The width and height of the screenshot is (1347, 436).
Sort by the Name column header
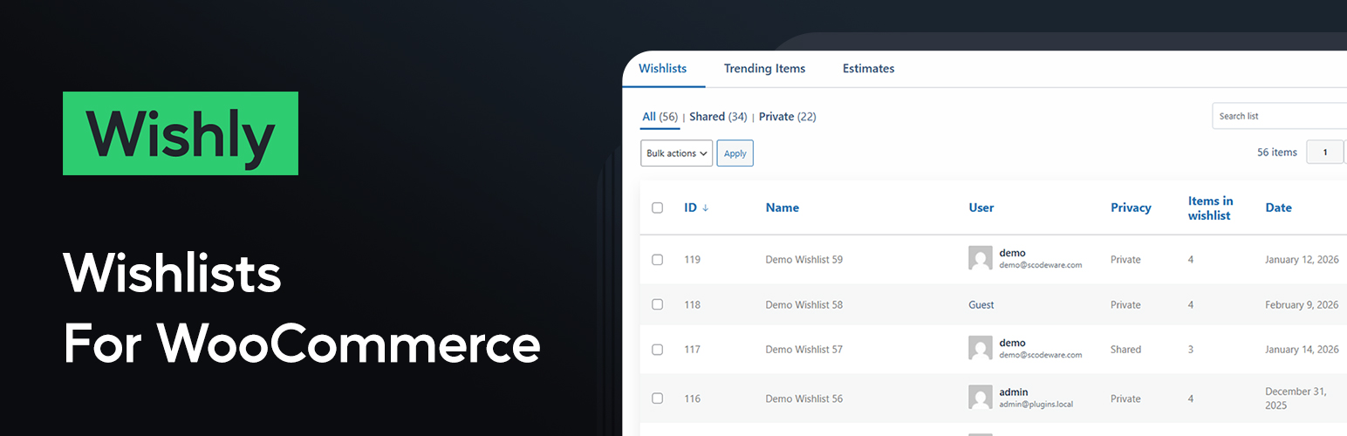coord(783,208)
